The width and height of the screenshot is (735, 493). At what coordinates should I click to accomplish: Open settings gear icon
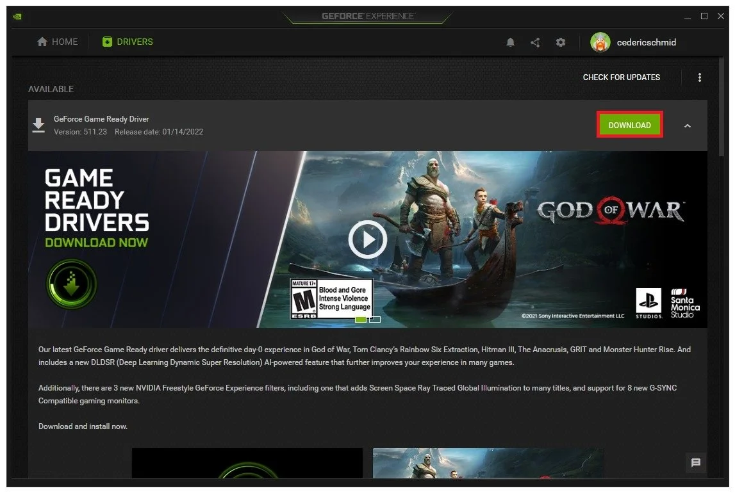click(x=561, y=43)
